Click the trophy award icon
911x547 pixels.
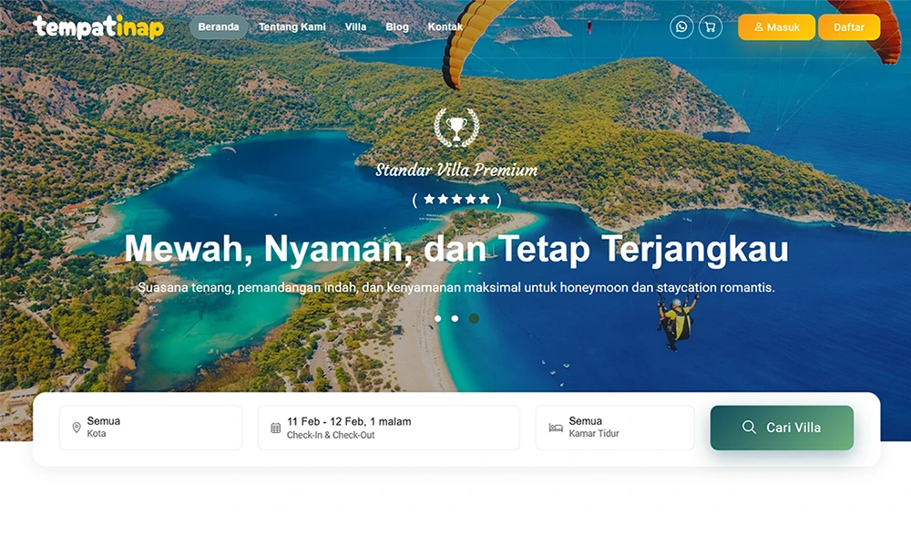pos(456,128)
